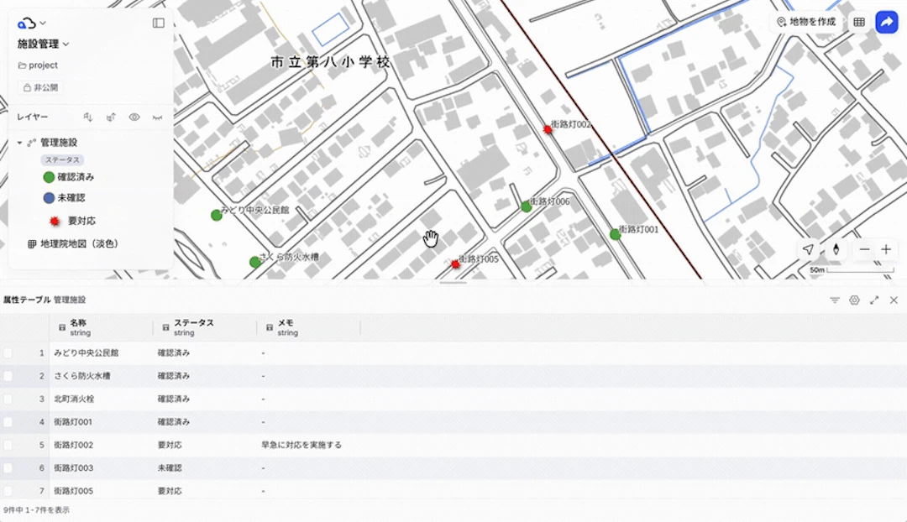Check the row 1 みどり中央公民館 checkbox
Viewport: 907px width, 522px height.
(8, 352)
